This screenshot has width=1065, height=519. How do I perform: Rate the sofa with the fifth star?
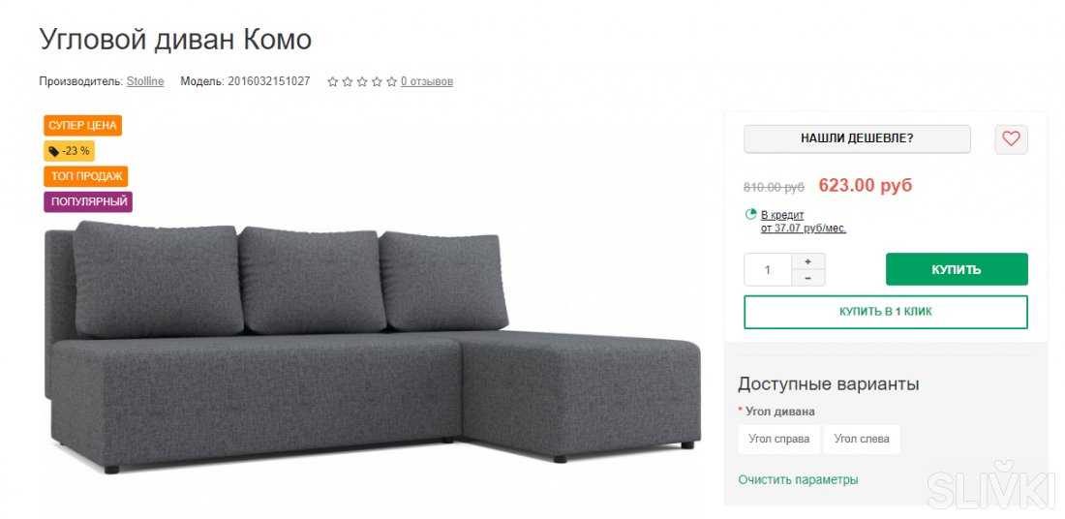[x=391, y=82]
